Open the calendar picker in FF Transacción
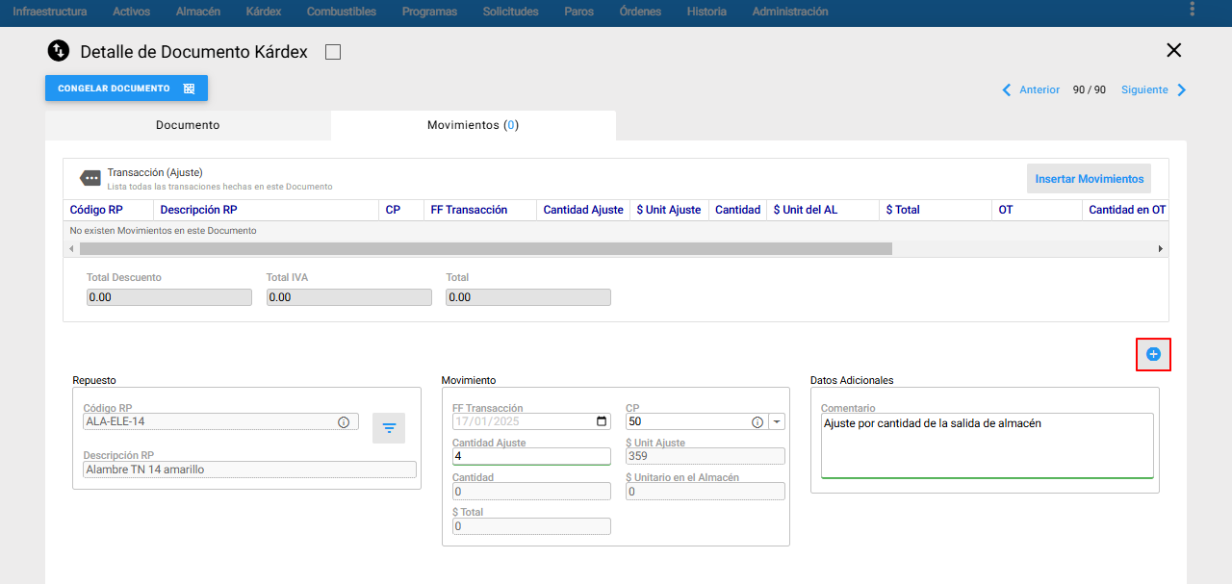 (x=602, y=421)
